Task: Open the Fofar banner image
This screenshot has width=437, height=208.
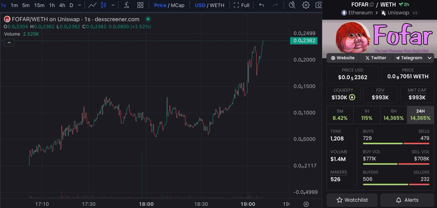Action: click(380, 36)
